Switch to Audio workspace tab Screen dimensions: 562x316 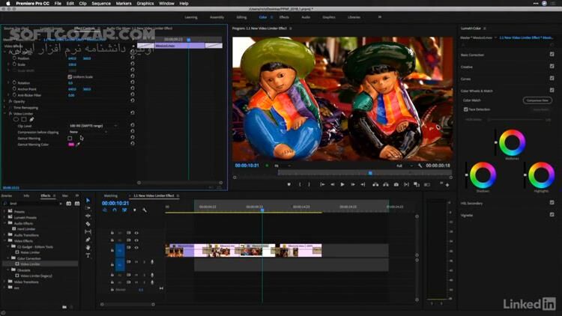coord(306,17)
